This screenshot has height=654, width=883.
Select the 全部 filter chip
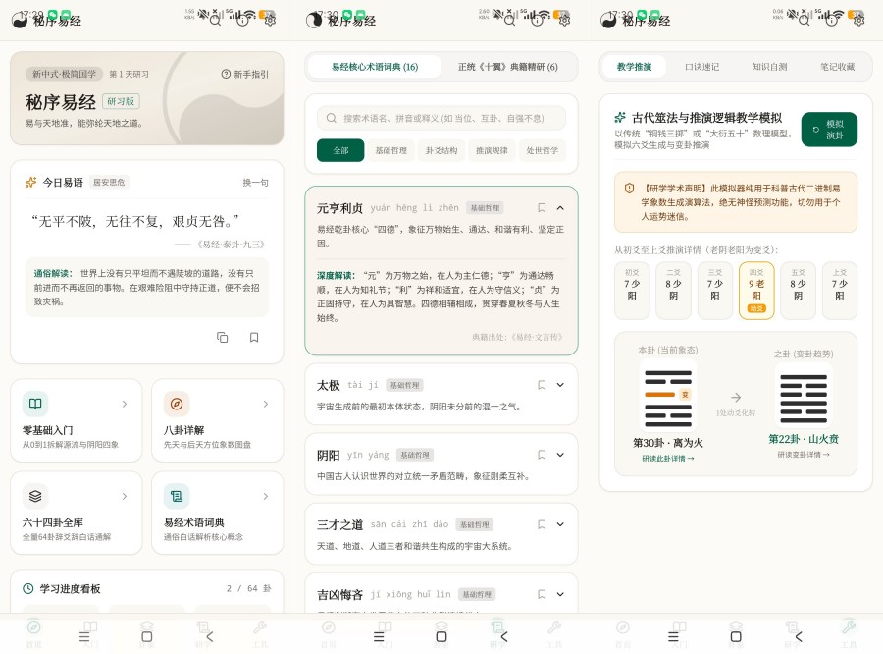pos(340,150)
